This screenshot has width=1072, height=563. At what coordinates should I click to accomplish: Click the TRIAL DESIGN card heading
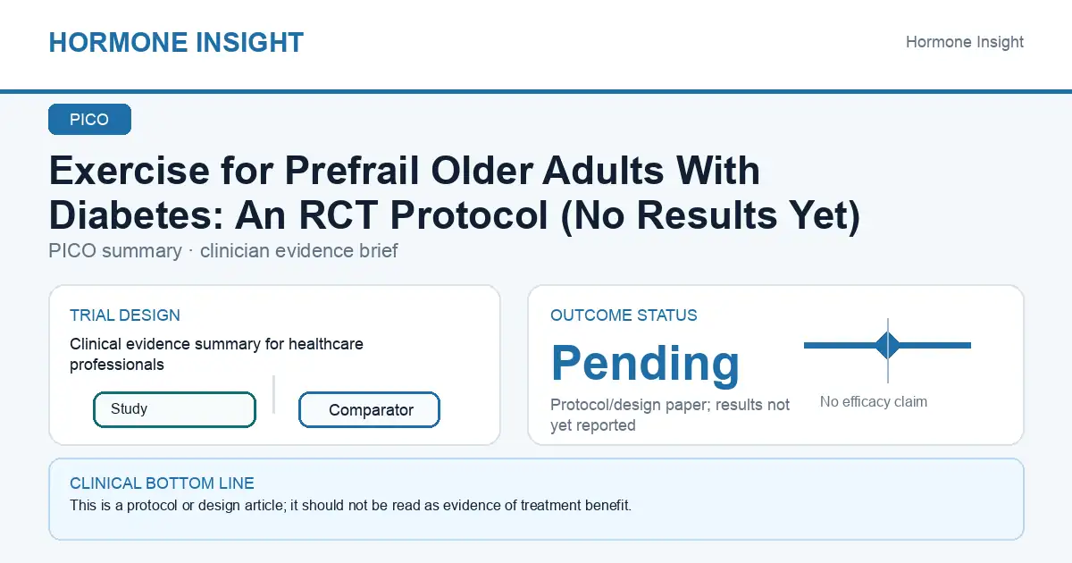[x=125, y=315]
